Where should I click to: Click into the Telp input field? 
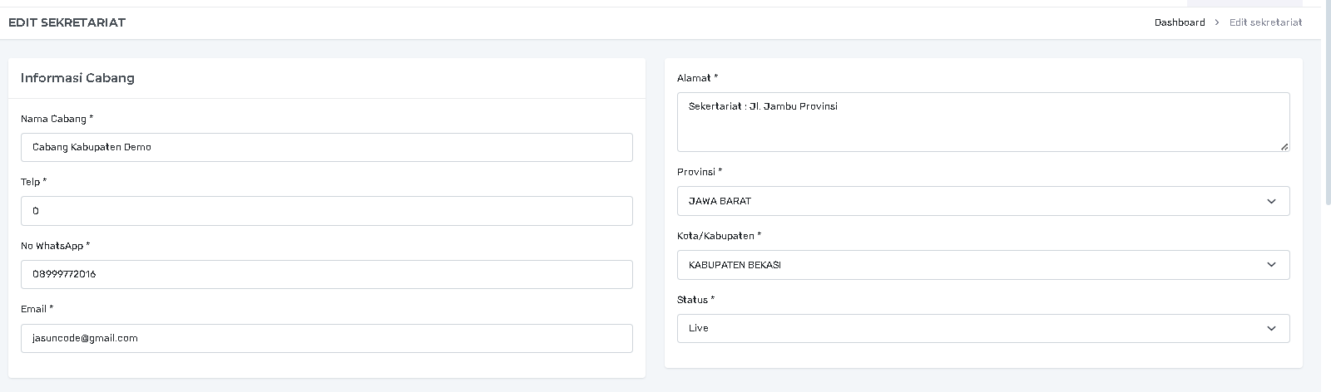tap(326, 211)
